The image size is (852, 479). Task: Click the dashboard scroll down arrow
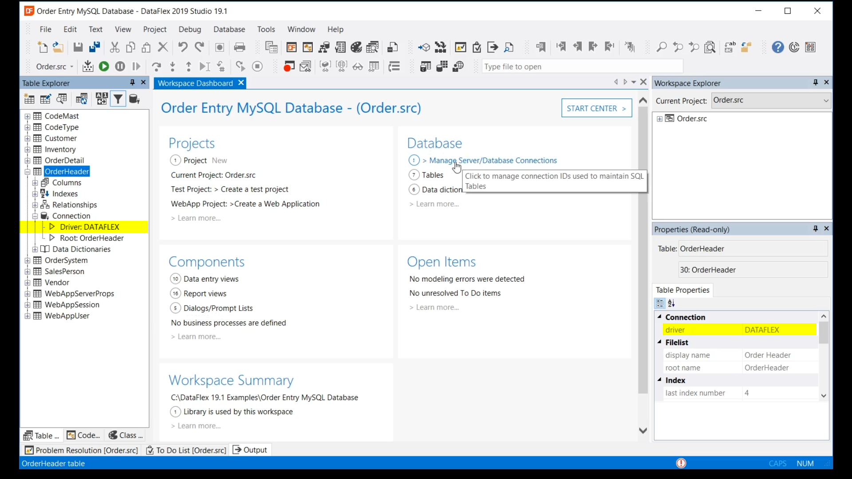point(643,430)
